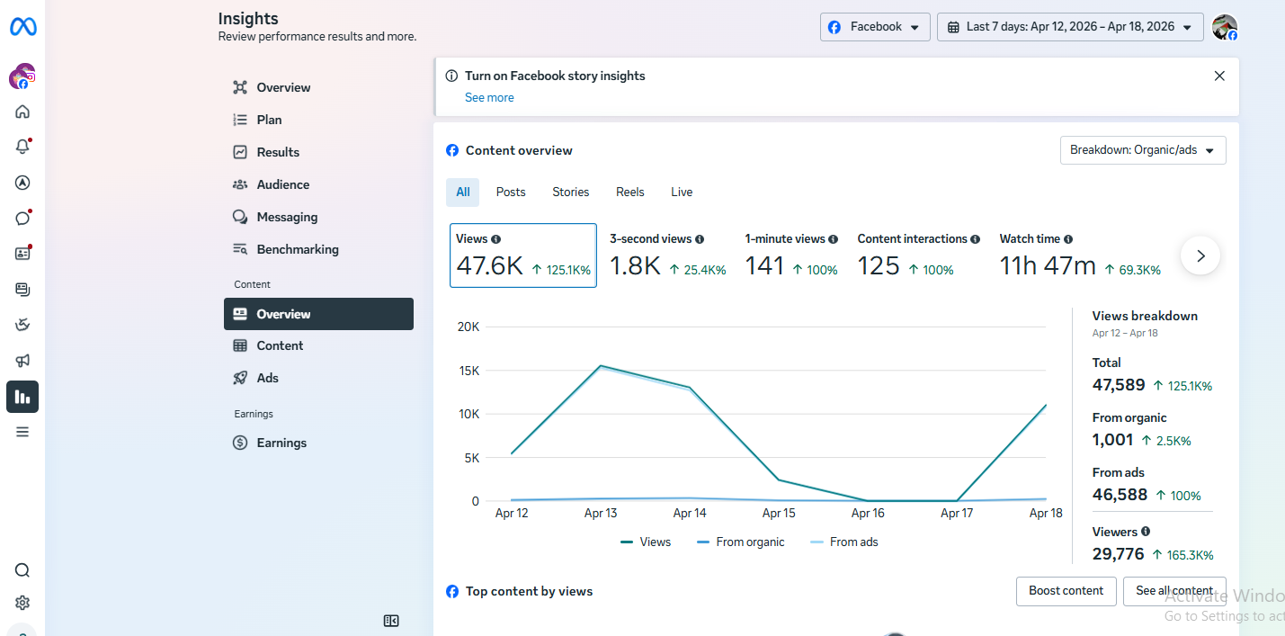Click the Apr 13 peak on the chart
Viewport: 1285px width, 636px height.
pyautogui.click(x=600, y=365)
